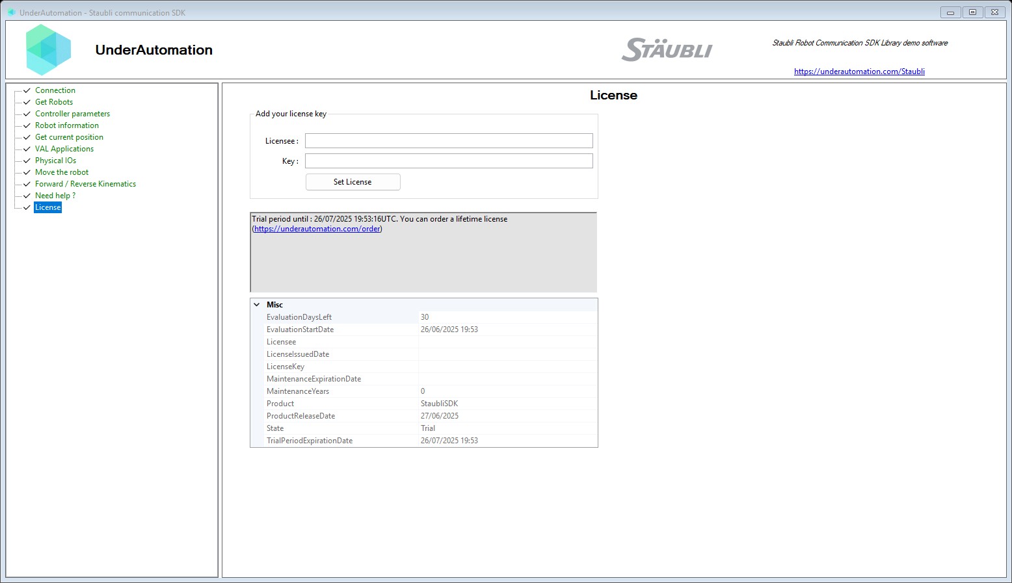This screenshot has width=1012, height=583.
Task: Open the Connection tree item
Action: 55,90
